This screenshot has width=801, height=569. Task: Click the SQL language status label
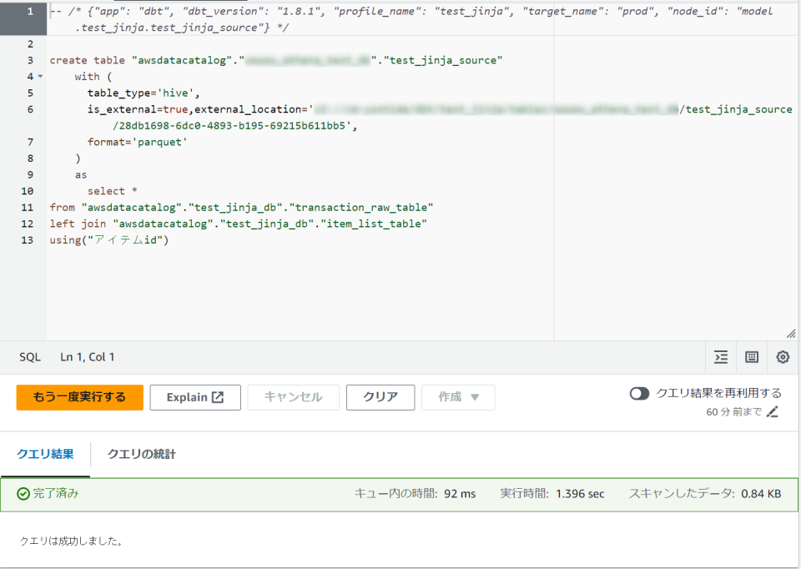coord(30,357)
